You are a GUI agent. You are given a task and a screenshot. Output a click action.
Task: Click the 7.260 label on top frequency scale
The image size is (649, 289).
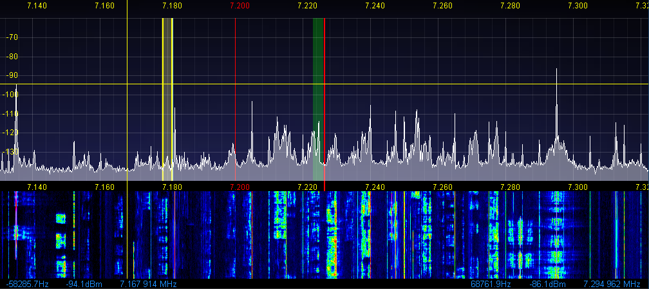(x=442, y=6)
